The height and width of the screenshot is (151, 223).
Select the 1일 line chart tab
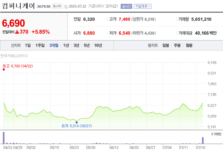28,45
